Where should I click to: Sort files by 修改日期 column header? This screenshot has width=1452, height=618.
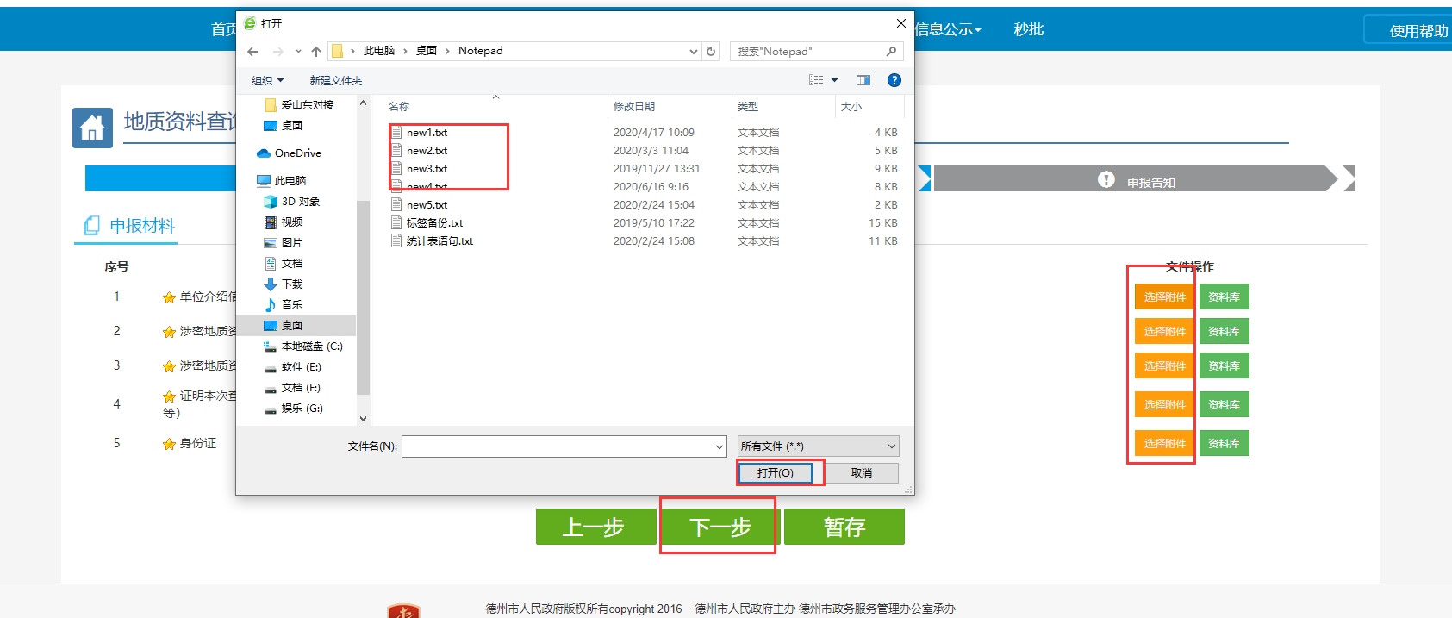click(x=634, y=107)
